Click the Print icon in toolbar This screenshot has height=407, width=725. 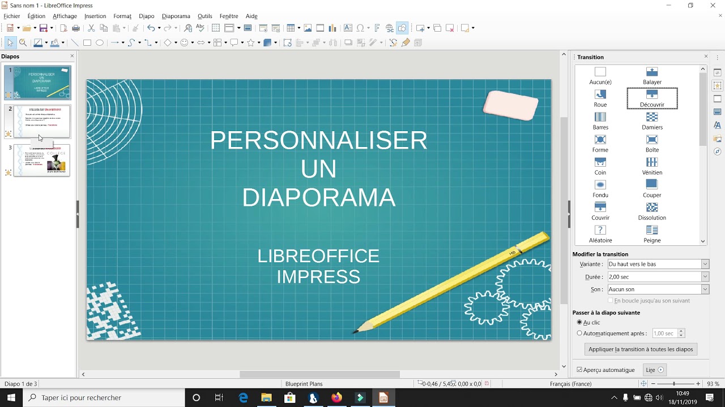click(x=76, y=28)
